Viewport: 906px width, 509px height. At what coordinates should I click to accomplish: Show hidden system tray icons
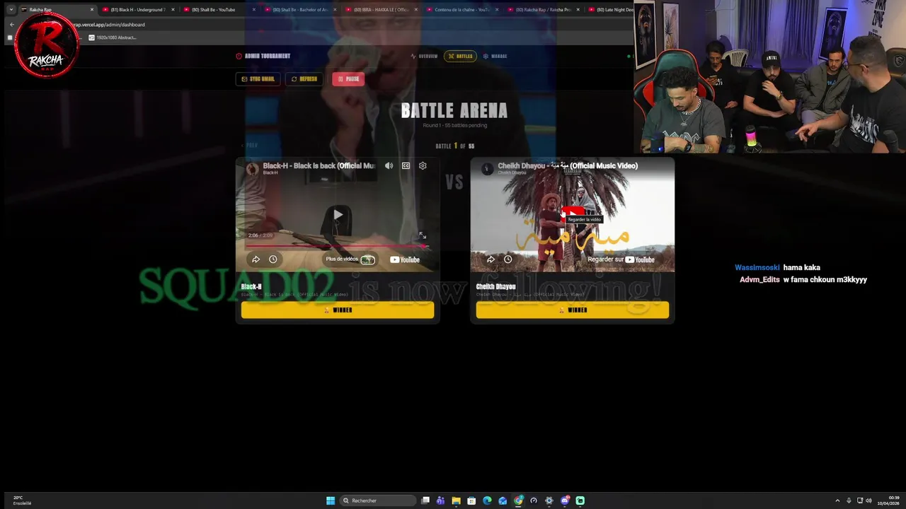tap(837, 501)
